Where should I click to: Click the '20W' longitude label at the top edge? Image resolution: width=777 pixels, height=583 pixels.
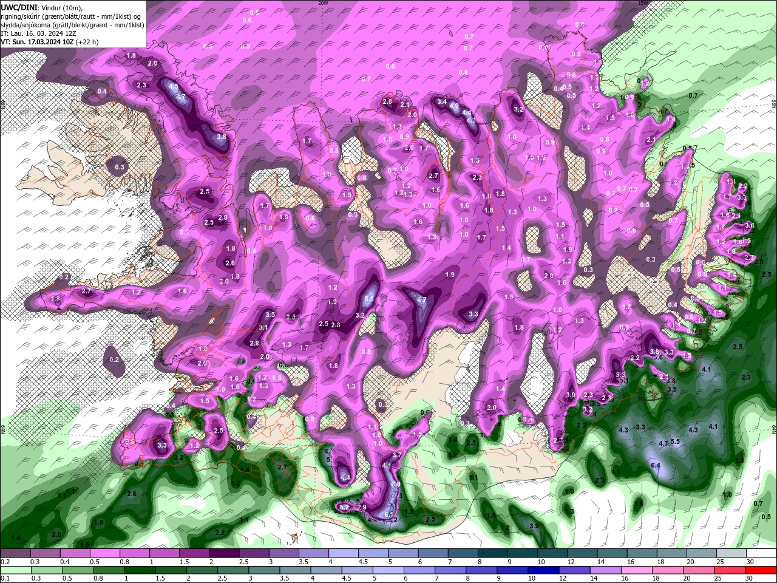[323, 2]
